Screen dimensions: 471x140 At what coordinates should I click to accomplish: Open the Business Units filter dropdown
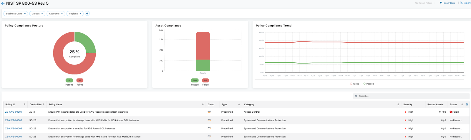click(x=16, y=14)
